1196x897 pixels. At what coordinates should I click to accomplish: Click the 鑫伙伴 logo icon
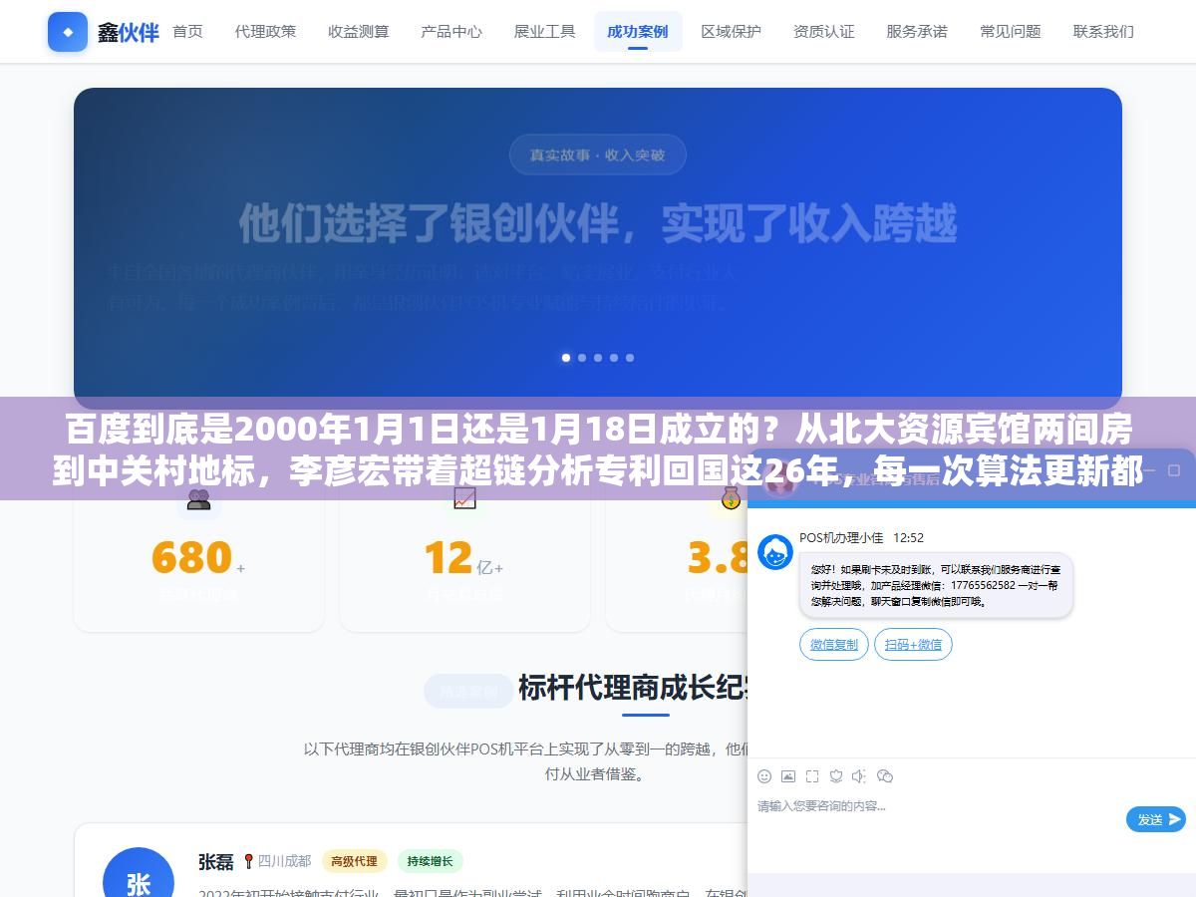coord(67,32)
